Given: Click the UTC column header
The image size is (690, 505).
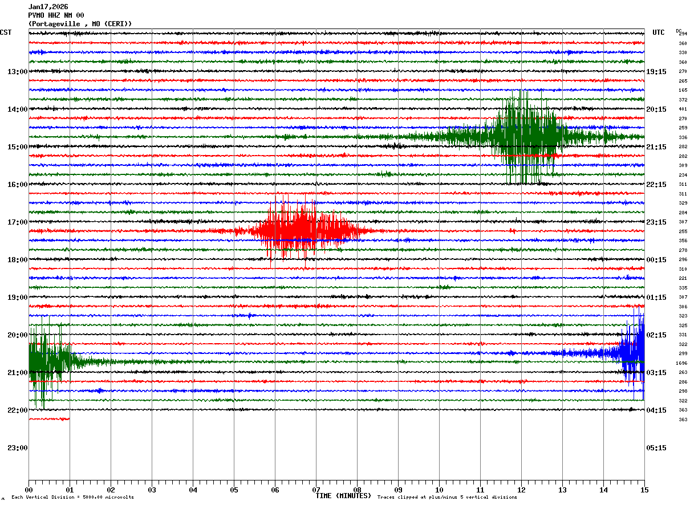Looking at the screenshot, I should 659,32.
